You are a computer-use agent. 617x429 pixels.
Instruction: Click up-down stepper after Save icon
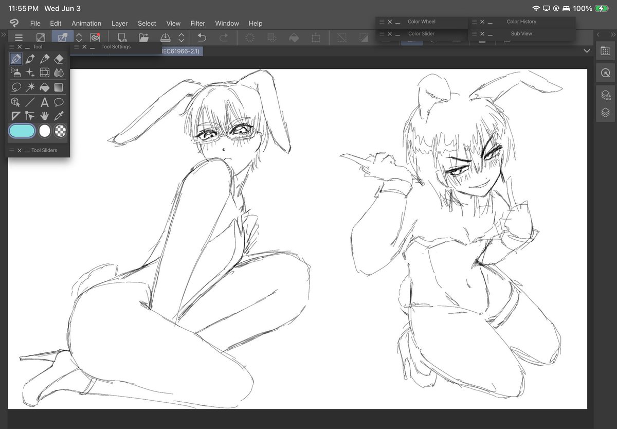click(x=182, y=38)
